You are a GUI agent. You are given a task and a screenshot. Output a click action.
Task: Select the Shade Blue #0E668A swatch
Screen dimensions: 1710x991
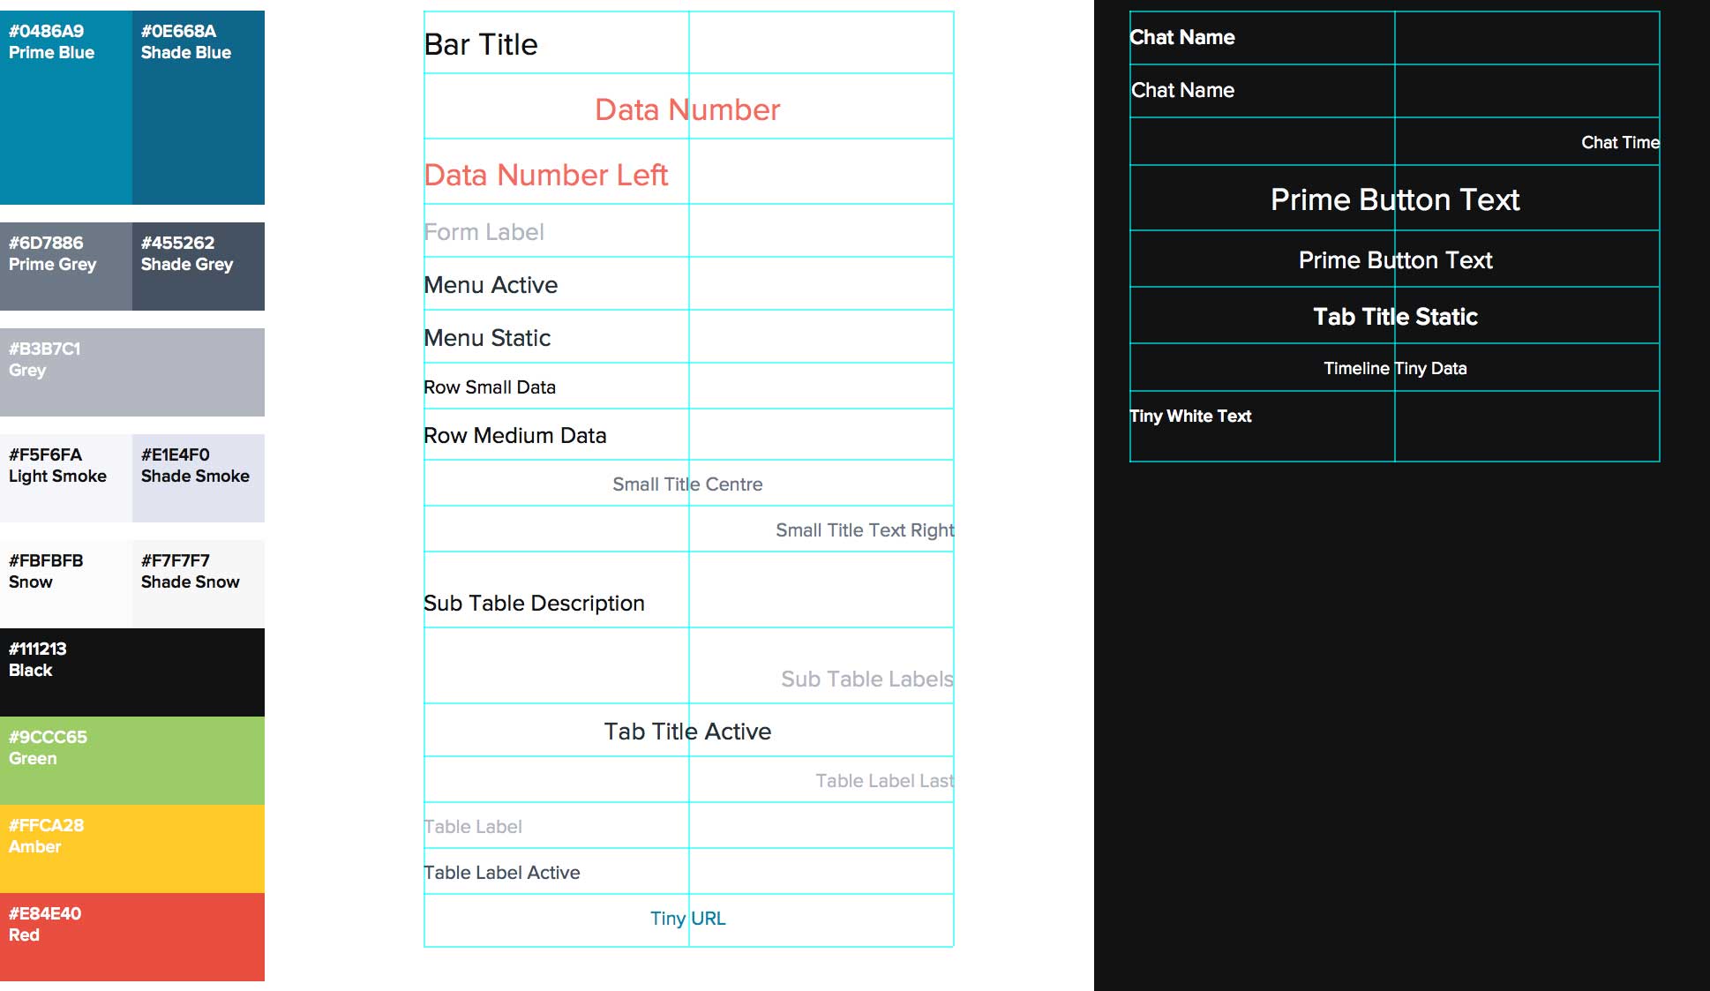click(199, 108)
